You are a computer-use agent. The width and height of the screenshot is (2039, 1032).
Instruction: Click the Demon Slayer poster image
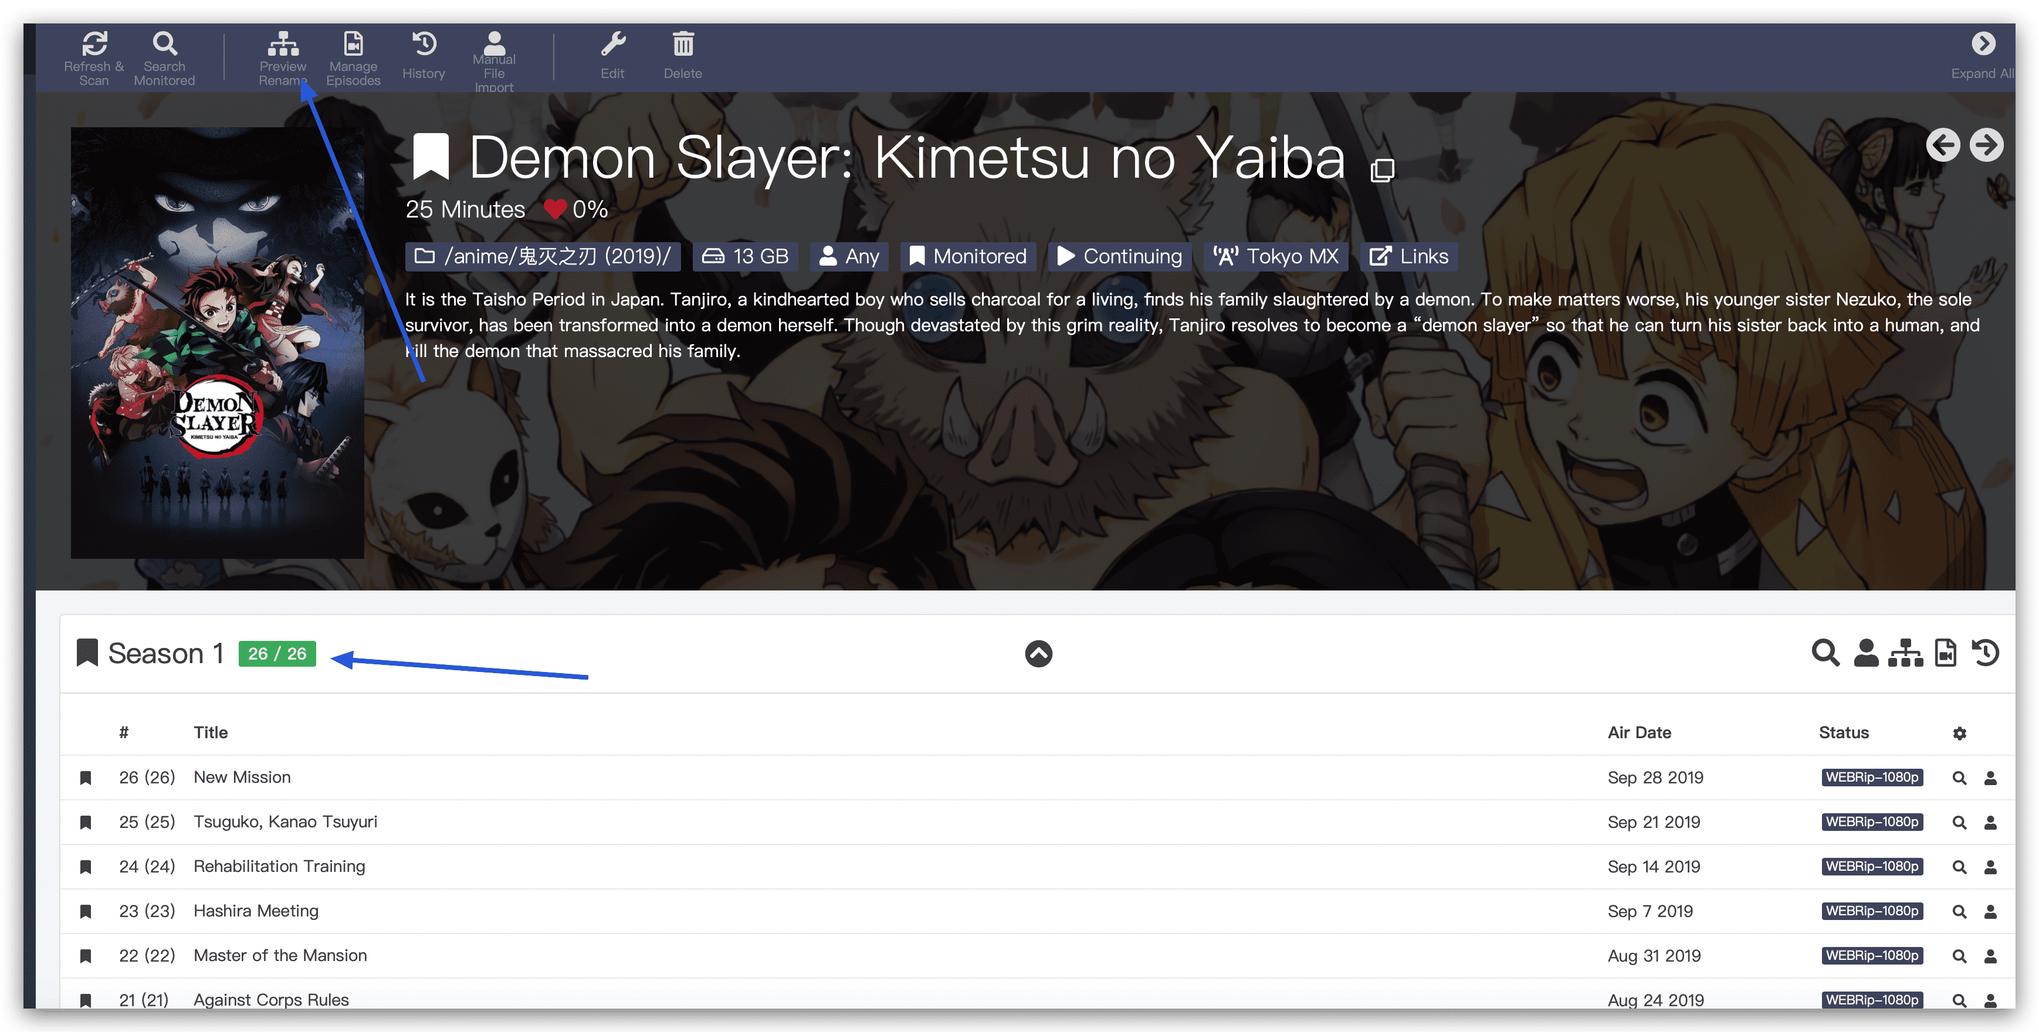217,342
